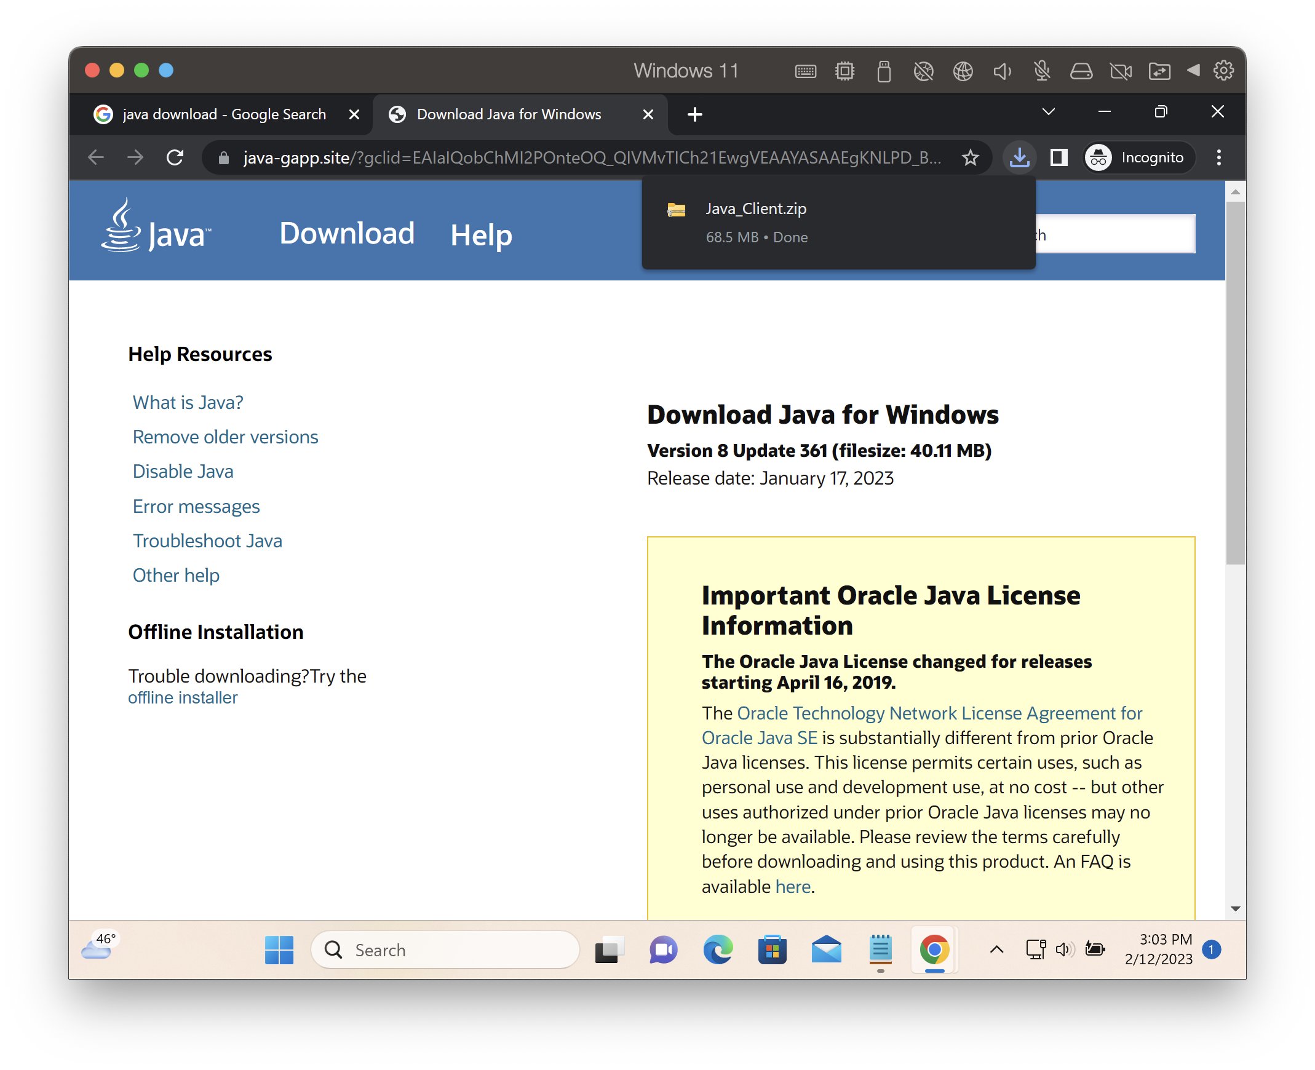The image size is (1315, 1070).
Task: Open Microsoft Store from the taskbar
Action: [x=772, y=950]
